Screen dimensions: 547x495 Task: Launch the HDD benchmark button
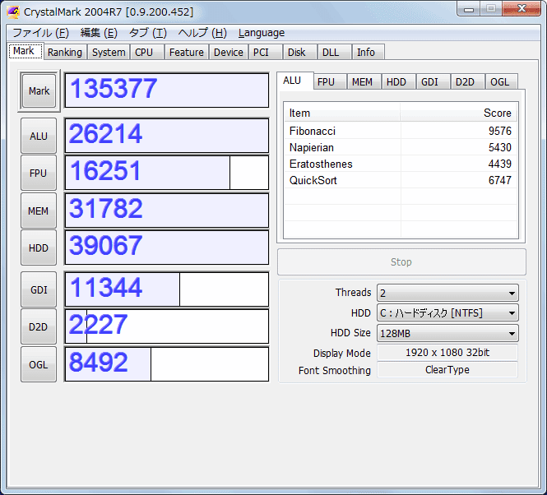[x=39, y=247]
